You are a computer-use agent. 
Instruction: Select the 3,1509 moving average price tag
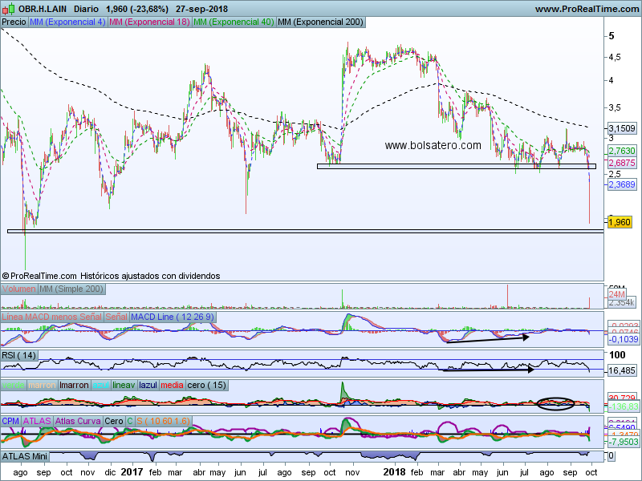point(622,128)
